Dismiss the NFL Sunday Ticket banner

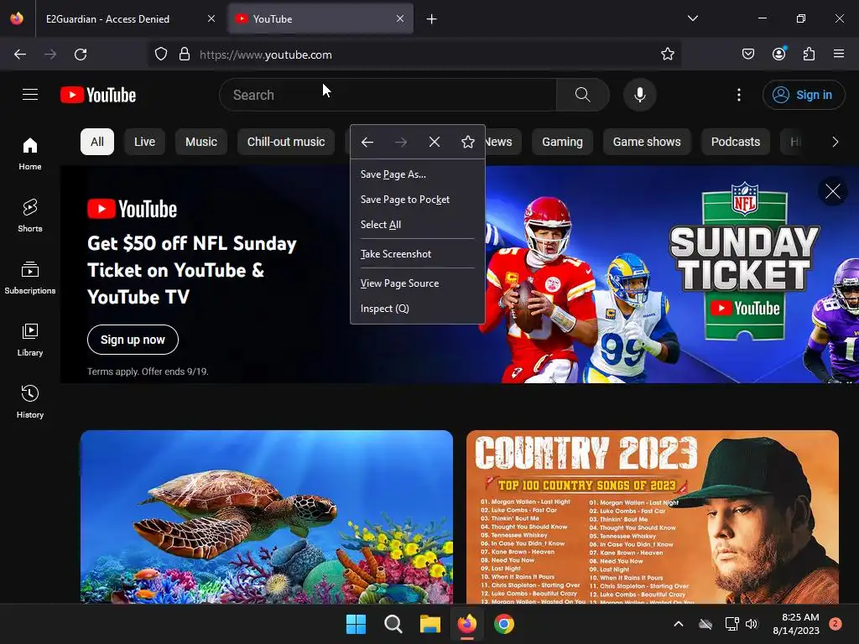click(833, 191)
